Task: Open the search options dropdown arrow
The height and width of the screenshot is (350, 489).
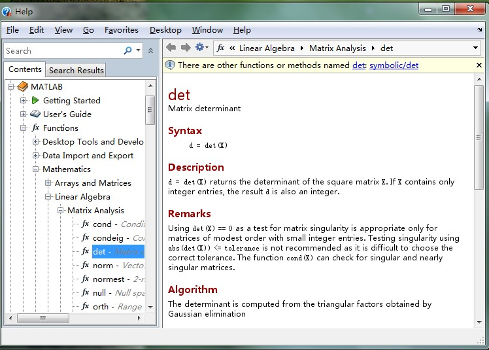Action: [x=138, y=50]
